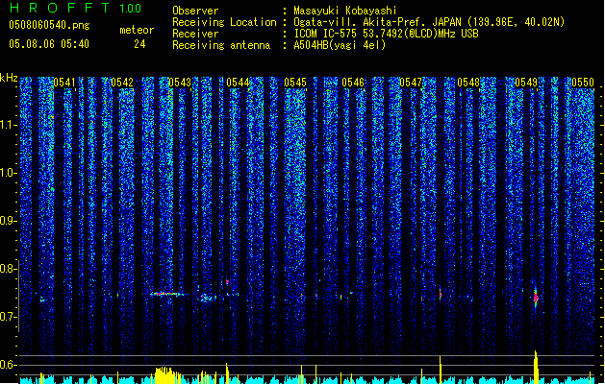Click the Observer field label

pos(195,11)
